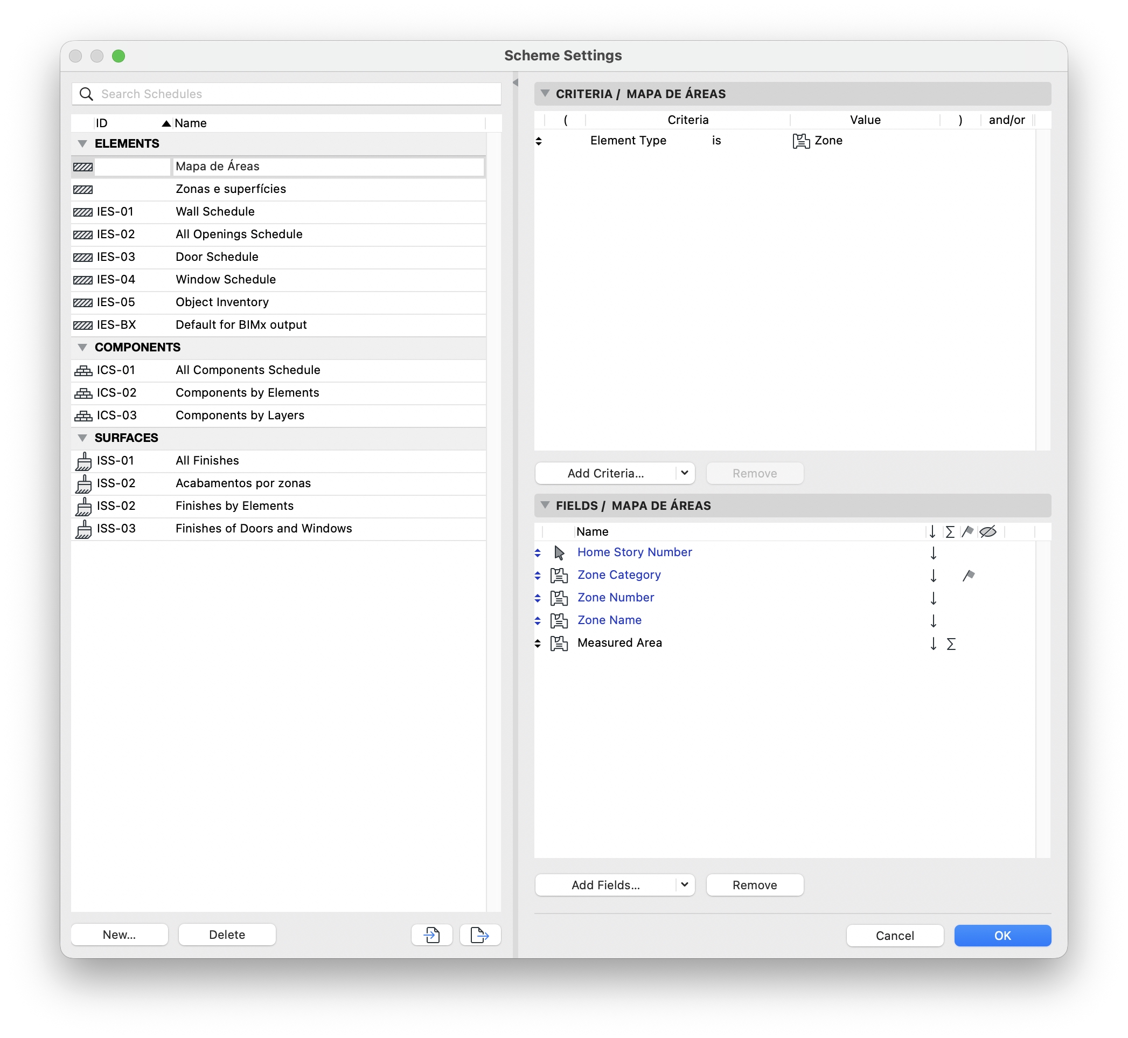Collapse the FIELDS / MAPA DE ÁREAS panel

[x=545, y=506]
